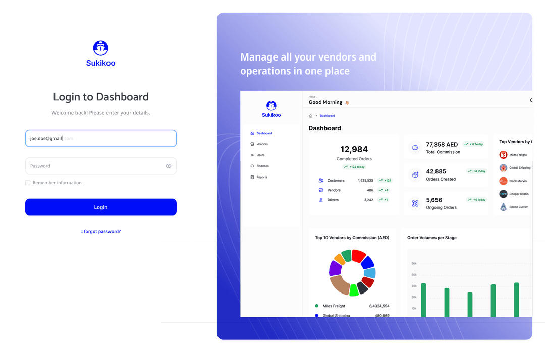545x352 pixels.
Task: Open the I forgot password link
Action: 101,232
